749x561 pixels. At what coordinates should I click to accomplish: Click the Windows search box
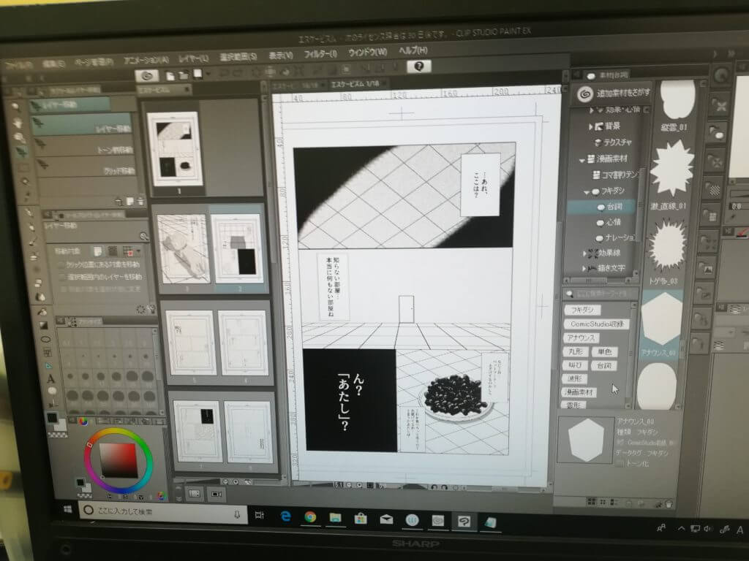click(x=163, y=511)
